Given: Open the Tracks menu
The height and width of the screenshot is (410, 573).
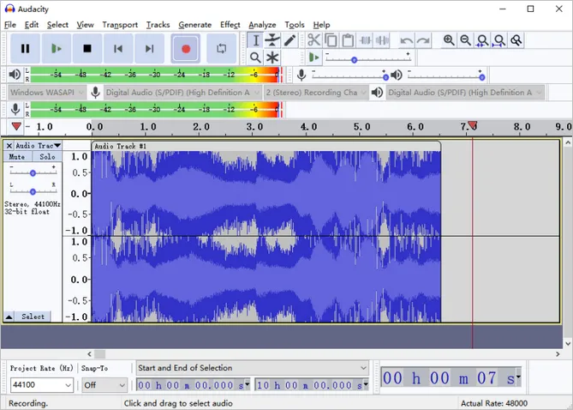Looking at the screenshot, I should point(158,25).
